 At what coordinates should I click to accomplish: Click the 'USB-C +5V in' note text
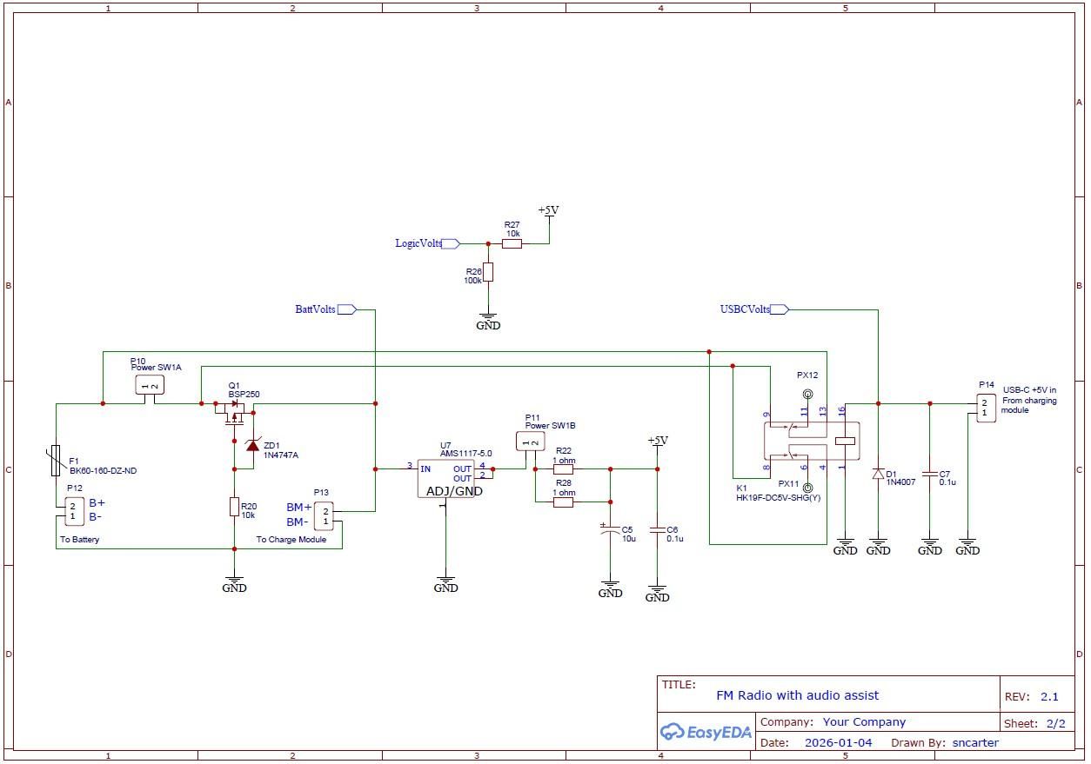1029,390
